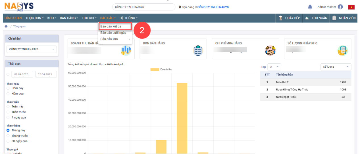This screenshot has height=155, width=360.
Task: Select Báo cáo kết ca menu item
Action: pyautogui.click(x=111, y=26)
